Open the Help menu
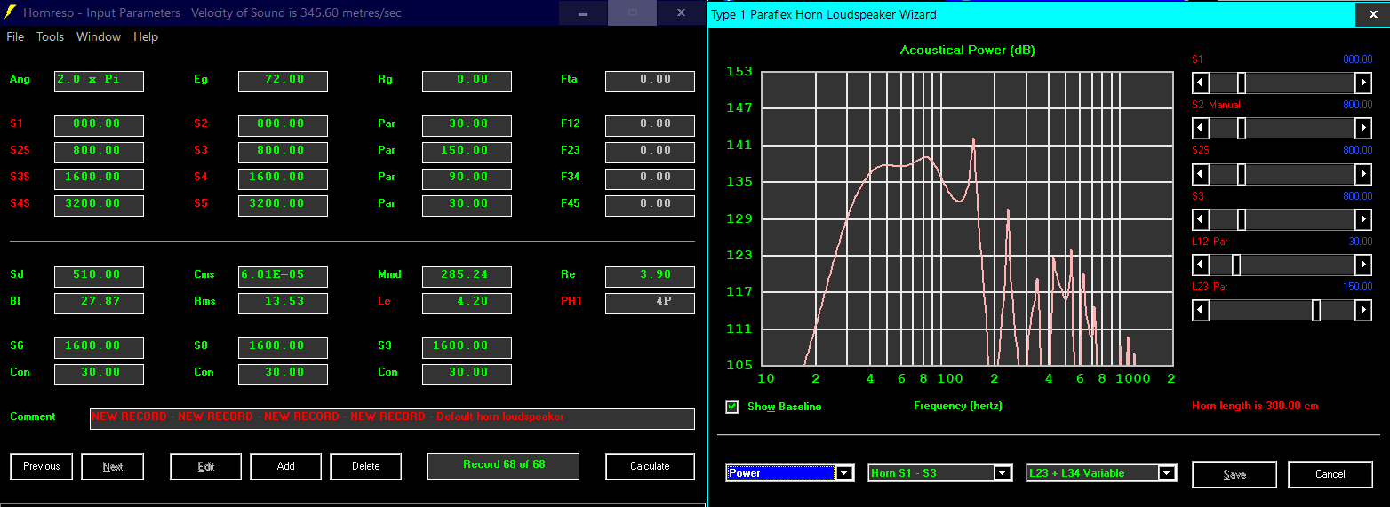1390x507 pixels. pos(146,37)
